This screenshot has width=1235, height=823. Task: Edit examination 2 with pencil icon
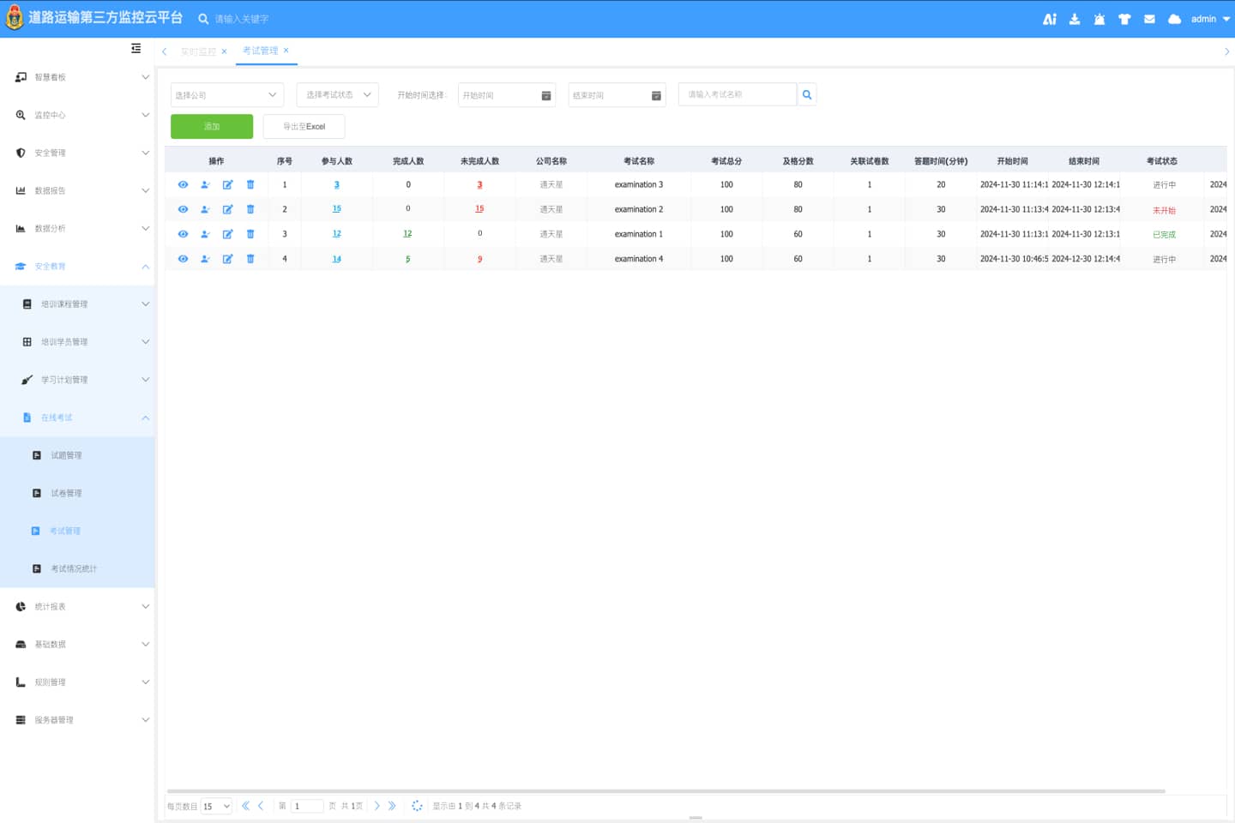pyautogui.click(x=227, y=209)
